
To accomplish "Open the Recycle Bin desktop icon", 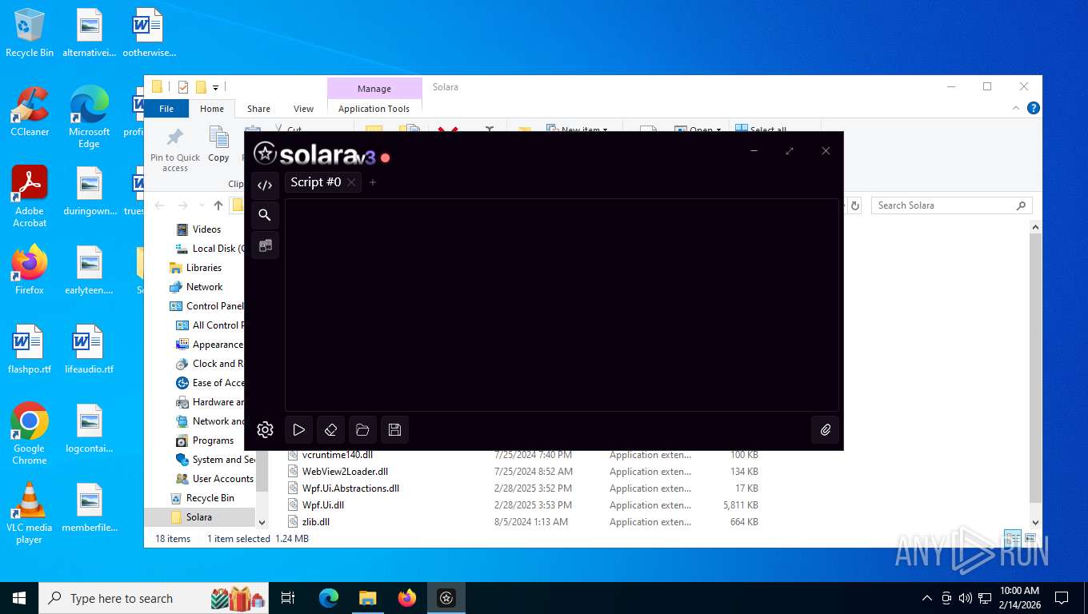I will pyautogui.click(x=30, y=33).
